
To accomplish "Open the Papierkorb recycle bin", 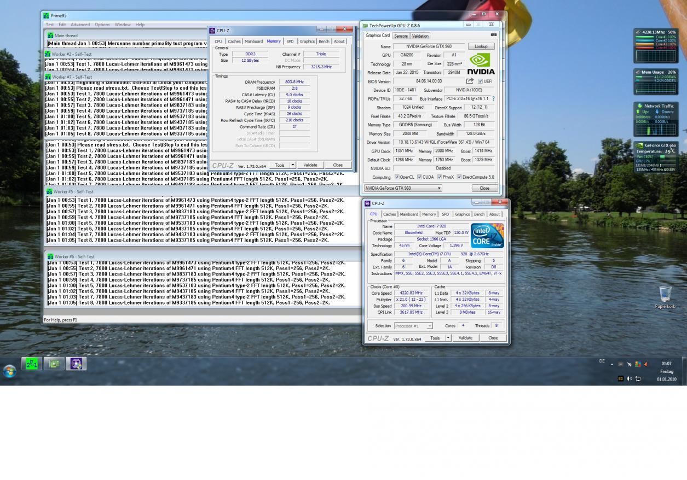I will 666,297.
